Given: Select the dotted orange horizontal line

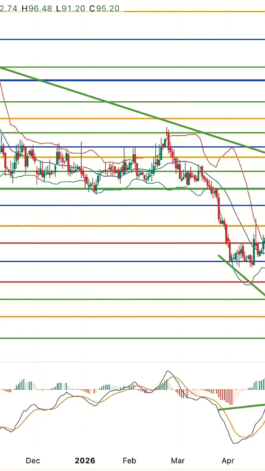Looking at the screenshot, I should 132,226.
